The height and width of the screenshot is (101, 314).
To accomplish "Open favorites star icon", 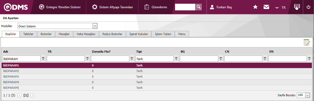I will click(255, 7).
